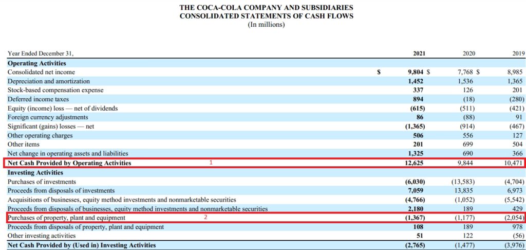The width and height of the screenshot is (526, 250).
Task: Select the Purchases of investments row label
Action: 42,182
